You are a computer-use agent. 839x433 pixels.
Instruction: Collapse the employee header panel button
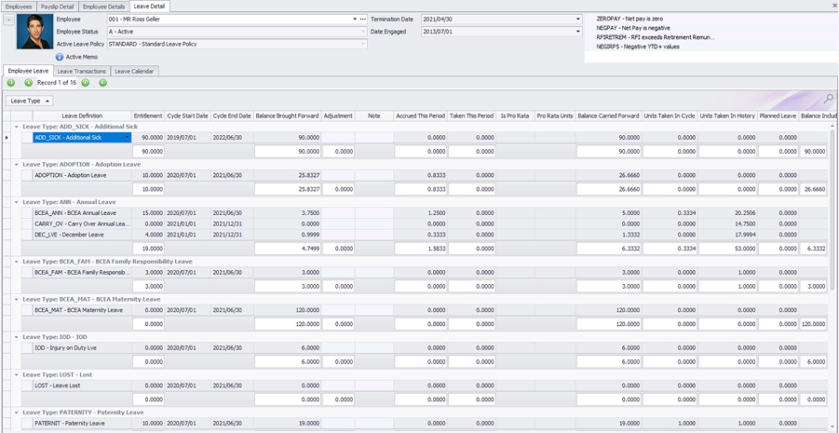point(8,19)
